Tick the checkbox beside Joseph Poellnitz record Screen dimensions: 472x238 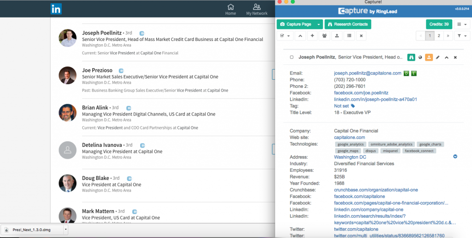point(291,57)
